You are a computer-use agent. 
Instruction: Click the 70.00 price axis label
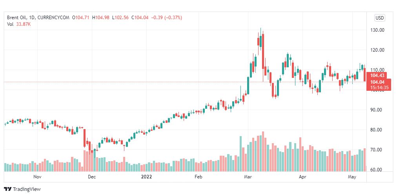click(376, 150)
